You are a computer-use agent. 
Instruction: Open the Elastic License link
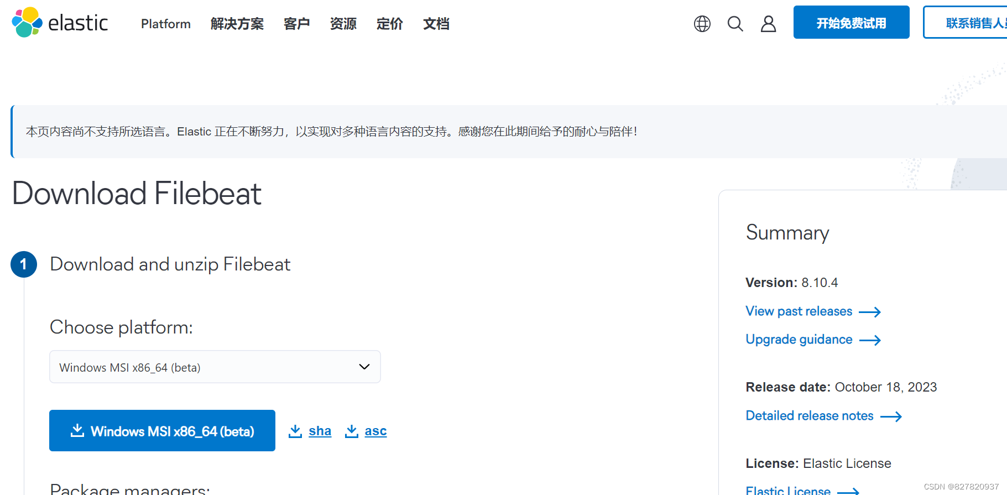788,490
